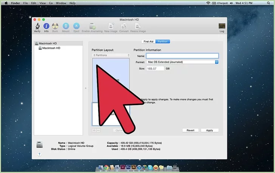Click the clock showing Wed 4:51 PM
Image resolution: width=275 pixels, height=173 pixels.
point(244,3)
